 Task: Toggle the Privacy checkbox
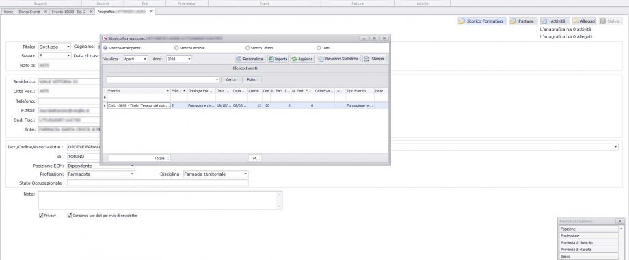[47, 216]
